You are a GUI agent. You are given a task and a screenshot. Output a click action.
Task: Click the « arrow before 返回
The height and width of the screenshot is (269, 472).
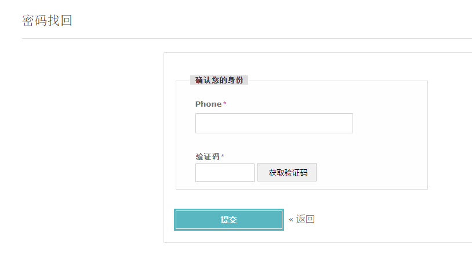click(291, 220)
